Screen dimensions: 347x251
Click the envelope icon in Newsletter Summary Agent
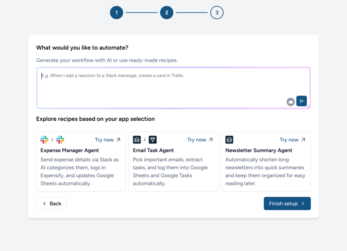pyautogui.click(x=229, y=140)
